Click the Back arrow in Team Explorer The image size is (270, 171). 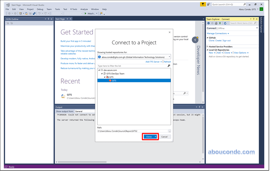209,23
